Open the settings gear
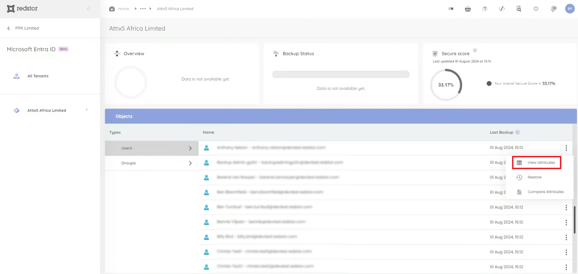 (x=536, y=9)
